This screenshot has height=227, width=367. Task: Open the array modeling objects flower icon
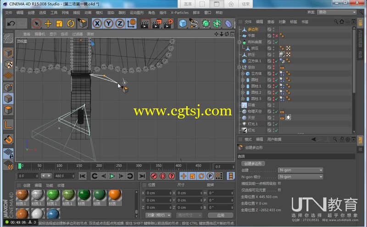(217, 23)
